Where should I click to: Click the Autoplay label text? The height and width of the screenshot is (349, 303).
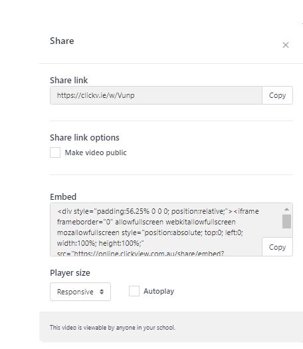click(159, 291)
